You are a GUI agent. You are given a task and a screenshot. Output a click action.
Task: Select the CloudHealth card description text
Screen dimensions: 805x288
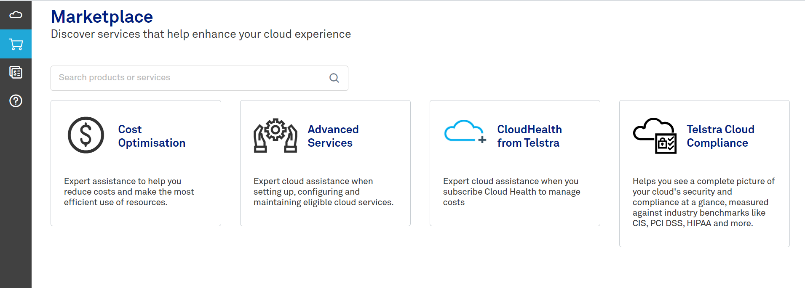tap(511, 192)
